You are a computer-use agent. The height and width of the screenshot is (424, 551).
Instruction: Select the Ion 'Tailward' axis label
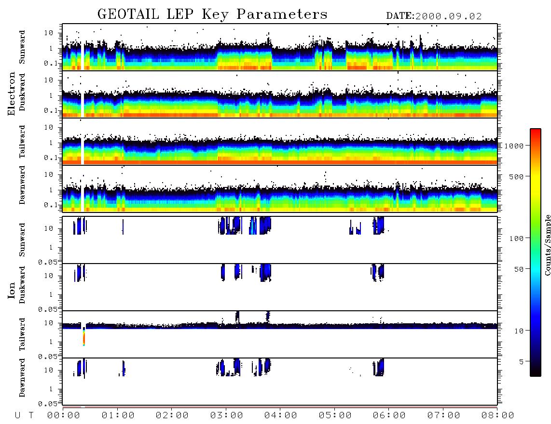tap(22, 334)
